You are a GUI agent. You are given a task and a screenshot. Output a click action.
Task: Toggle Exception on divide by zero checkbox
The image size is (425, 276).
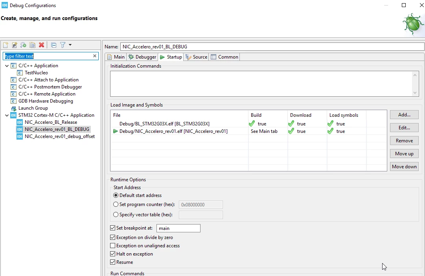pyautogui.click(x=113, y=237)
